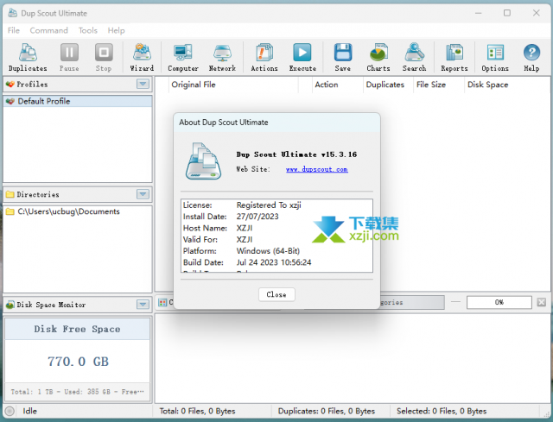
Task: Select the Default Profile entry
Action: pyautogui.click(x=78, y=101)
